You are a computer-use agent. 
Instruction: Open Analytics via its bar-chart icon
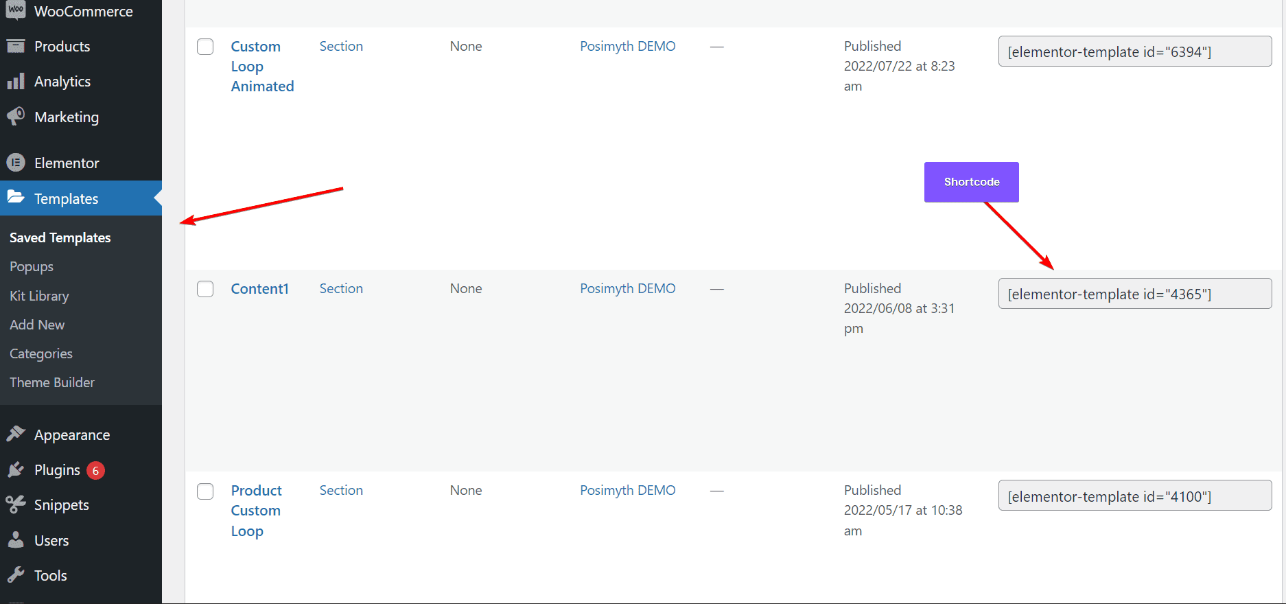tap(17, 81)
